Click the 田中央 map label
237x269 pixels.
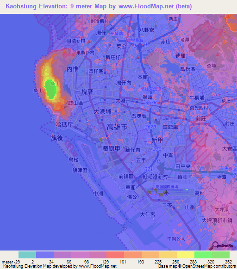[x=183, y=166]
